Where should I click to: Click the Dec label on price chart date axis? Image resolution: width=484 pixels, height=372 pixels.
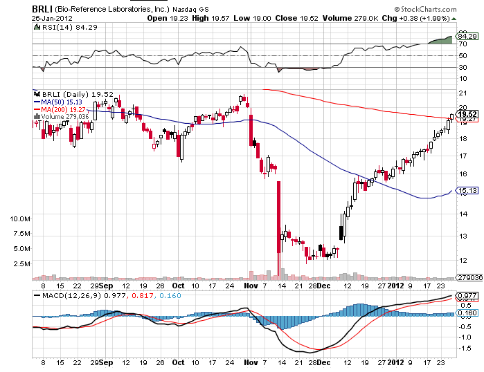pos(323,286)
